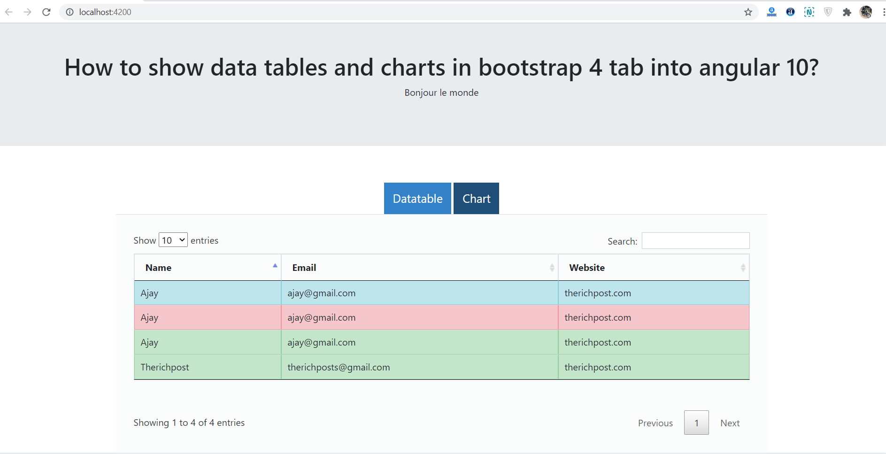Select the Datatable tab
Image resolution: width=886 pixels, height=454 pixels.
coord(417,198)
